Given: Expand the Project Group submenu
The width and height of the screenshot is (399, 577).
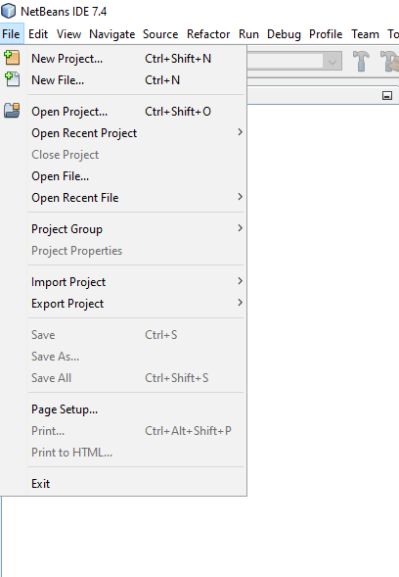Looking at the screenshot, I should [137, 229].
